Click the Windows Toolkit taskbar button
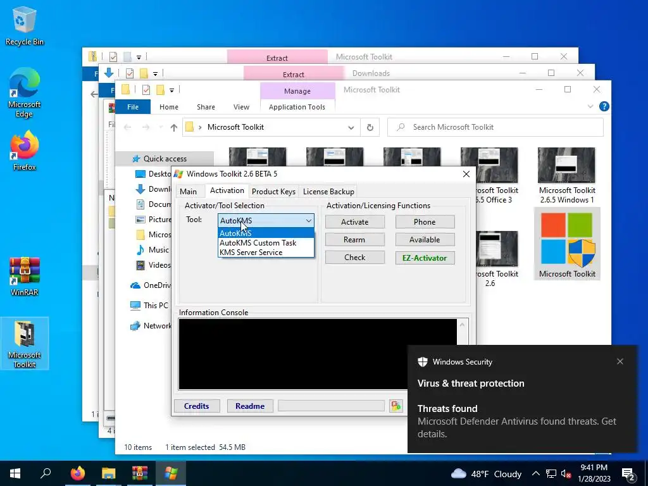The width and height of the screenshot is (648, 486). click(x=171, y=473)
